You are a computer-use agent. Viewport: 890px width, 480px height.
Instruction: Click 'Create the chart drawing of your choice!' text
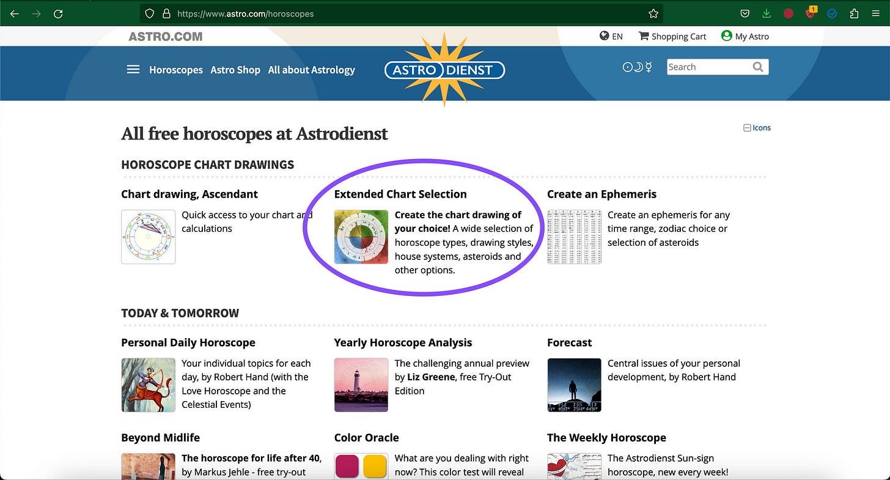click(458, 221)
